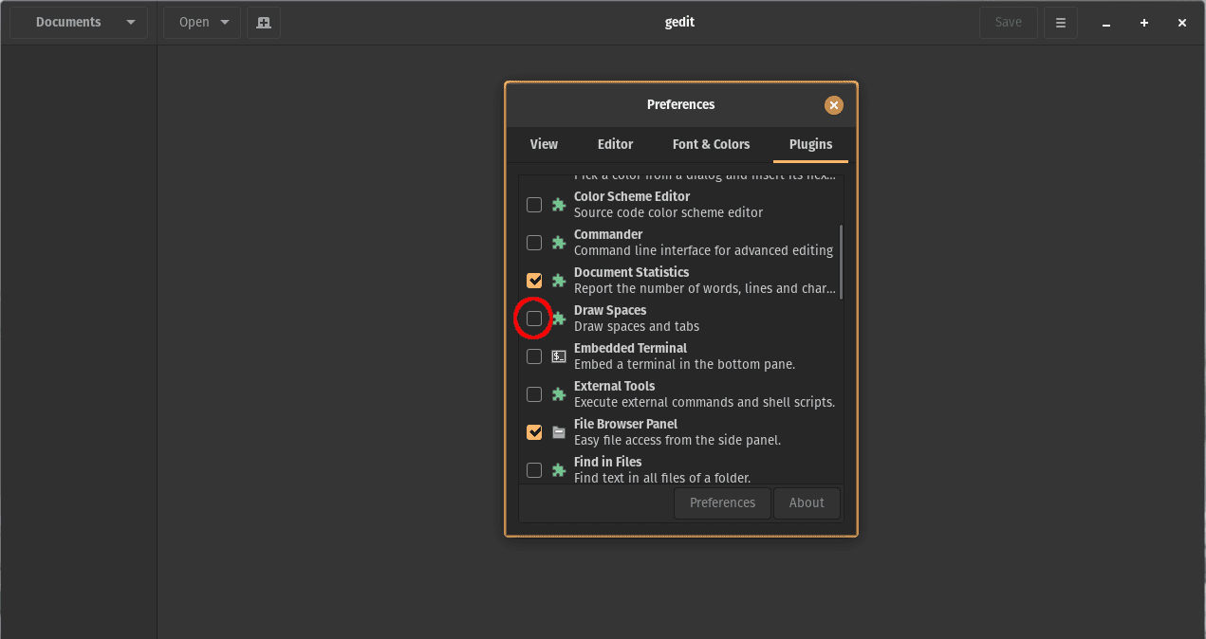
Task: Select 'Execute external commands and shell scripts.'
Action: (704, 403)
